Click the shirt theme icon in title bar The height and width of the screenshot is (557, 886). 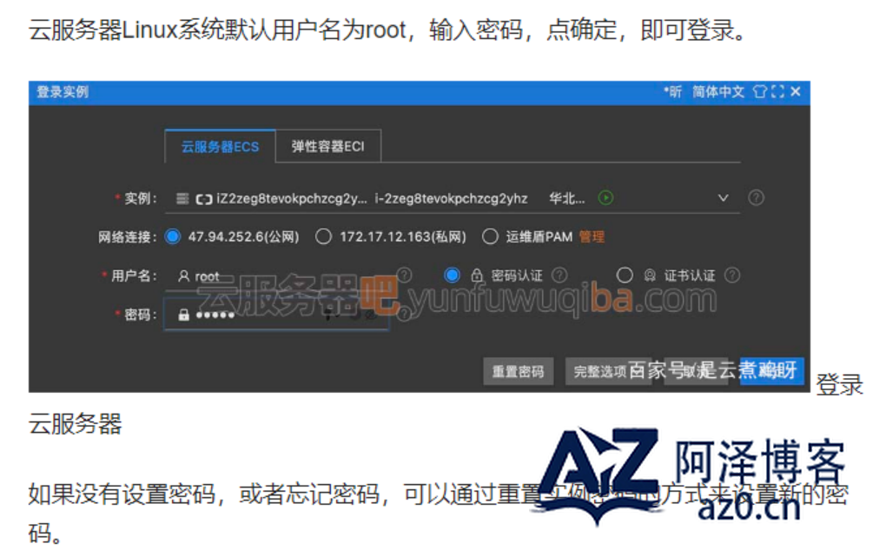[x=760, y=91]
